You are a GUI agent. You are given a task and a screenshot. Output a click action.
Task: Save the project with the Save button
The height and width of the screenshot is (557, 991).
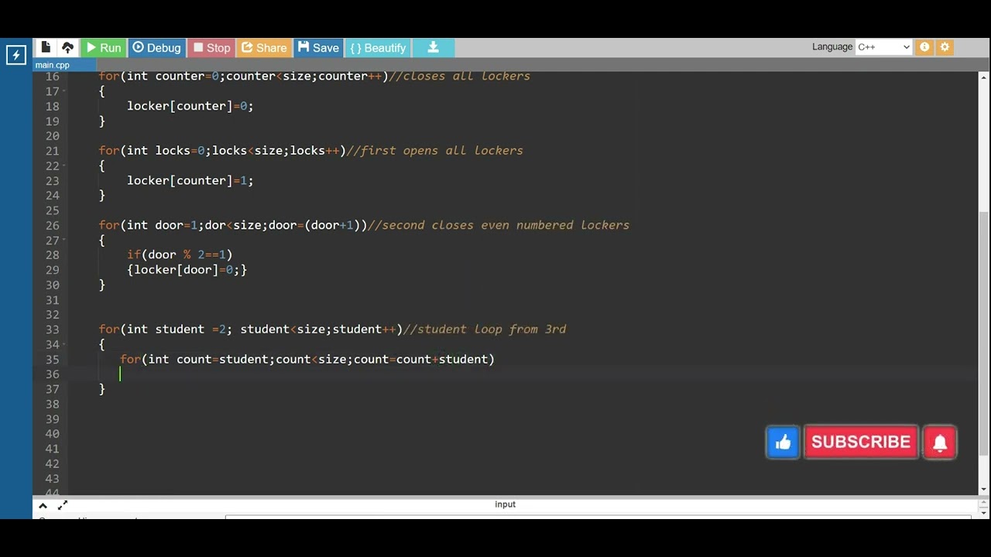coord(318,48)
